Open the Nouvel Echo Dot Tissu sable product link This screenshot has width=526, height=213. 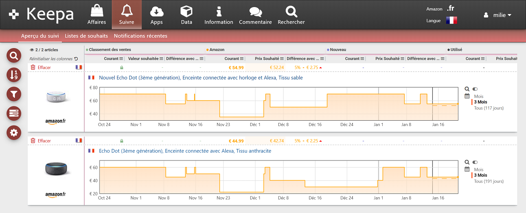201,77
